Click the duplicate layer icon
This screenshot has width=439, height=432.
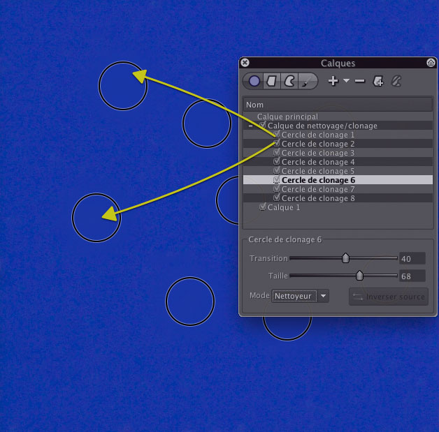(x=378, y=82)
